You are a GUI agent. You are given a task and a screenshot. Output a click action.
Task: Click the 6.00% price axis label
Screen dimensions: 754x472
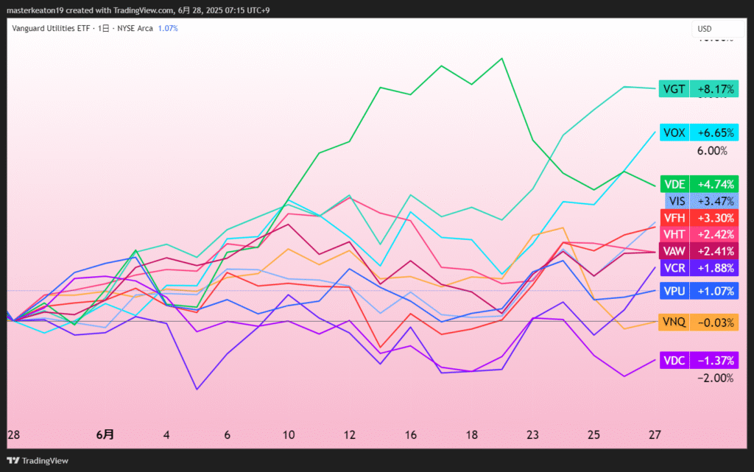click(712, 151)
